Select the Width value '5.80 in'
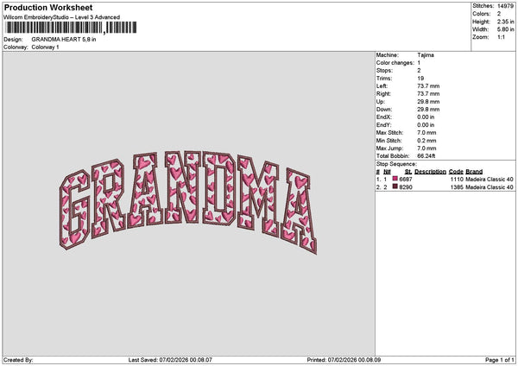 505,29
